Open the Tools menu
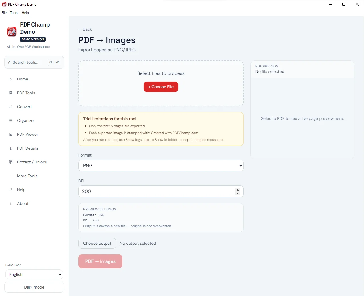This screenshot has width=364, height=296. tap(14, 13)
